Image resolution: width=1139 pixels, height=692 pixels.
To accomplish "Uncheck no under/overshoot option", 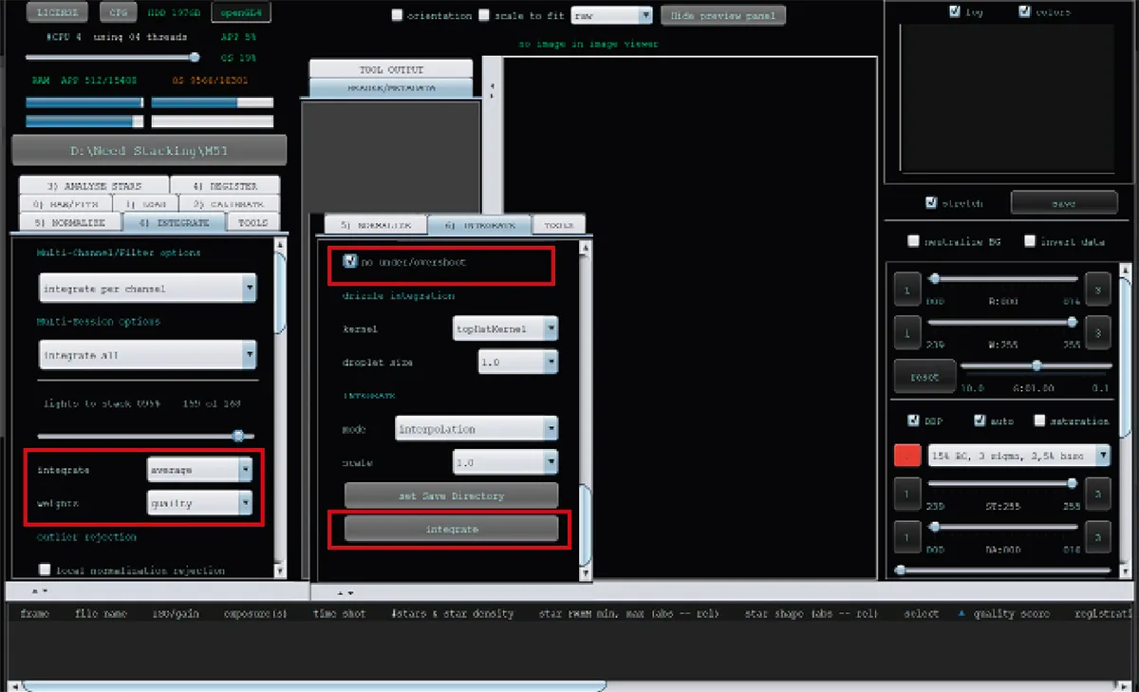I will 350,261.
